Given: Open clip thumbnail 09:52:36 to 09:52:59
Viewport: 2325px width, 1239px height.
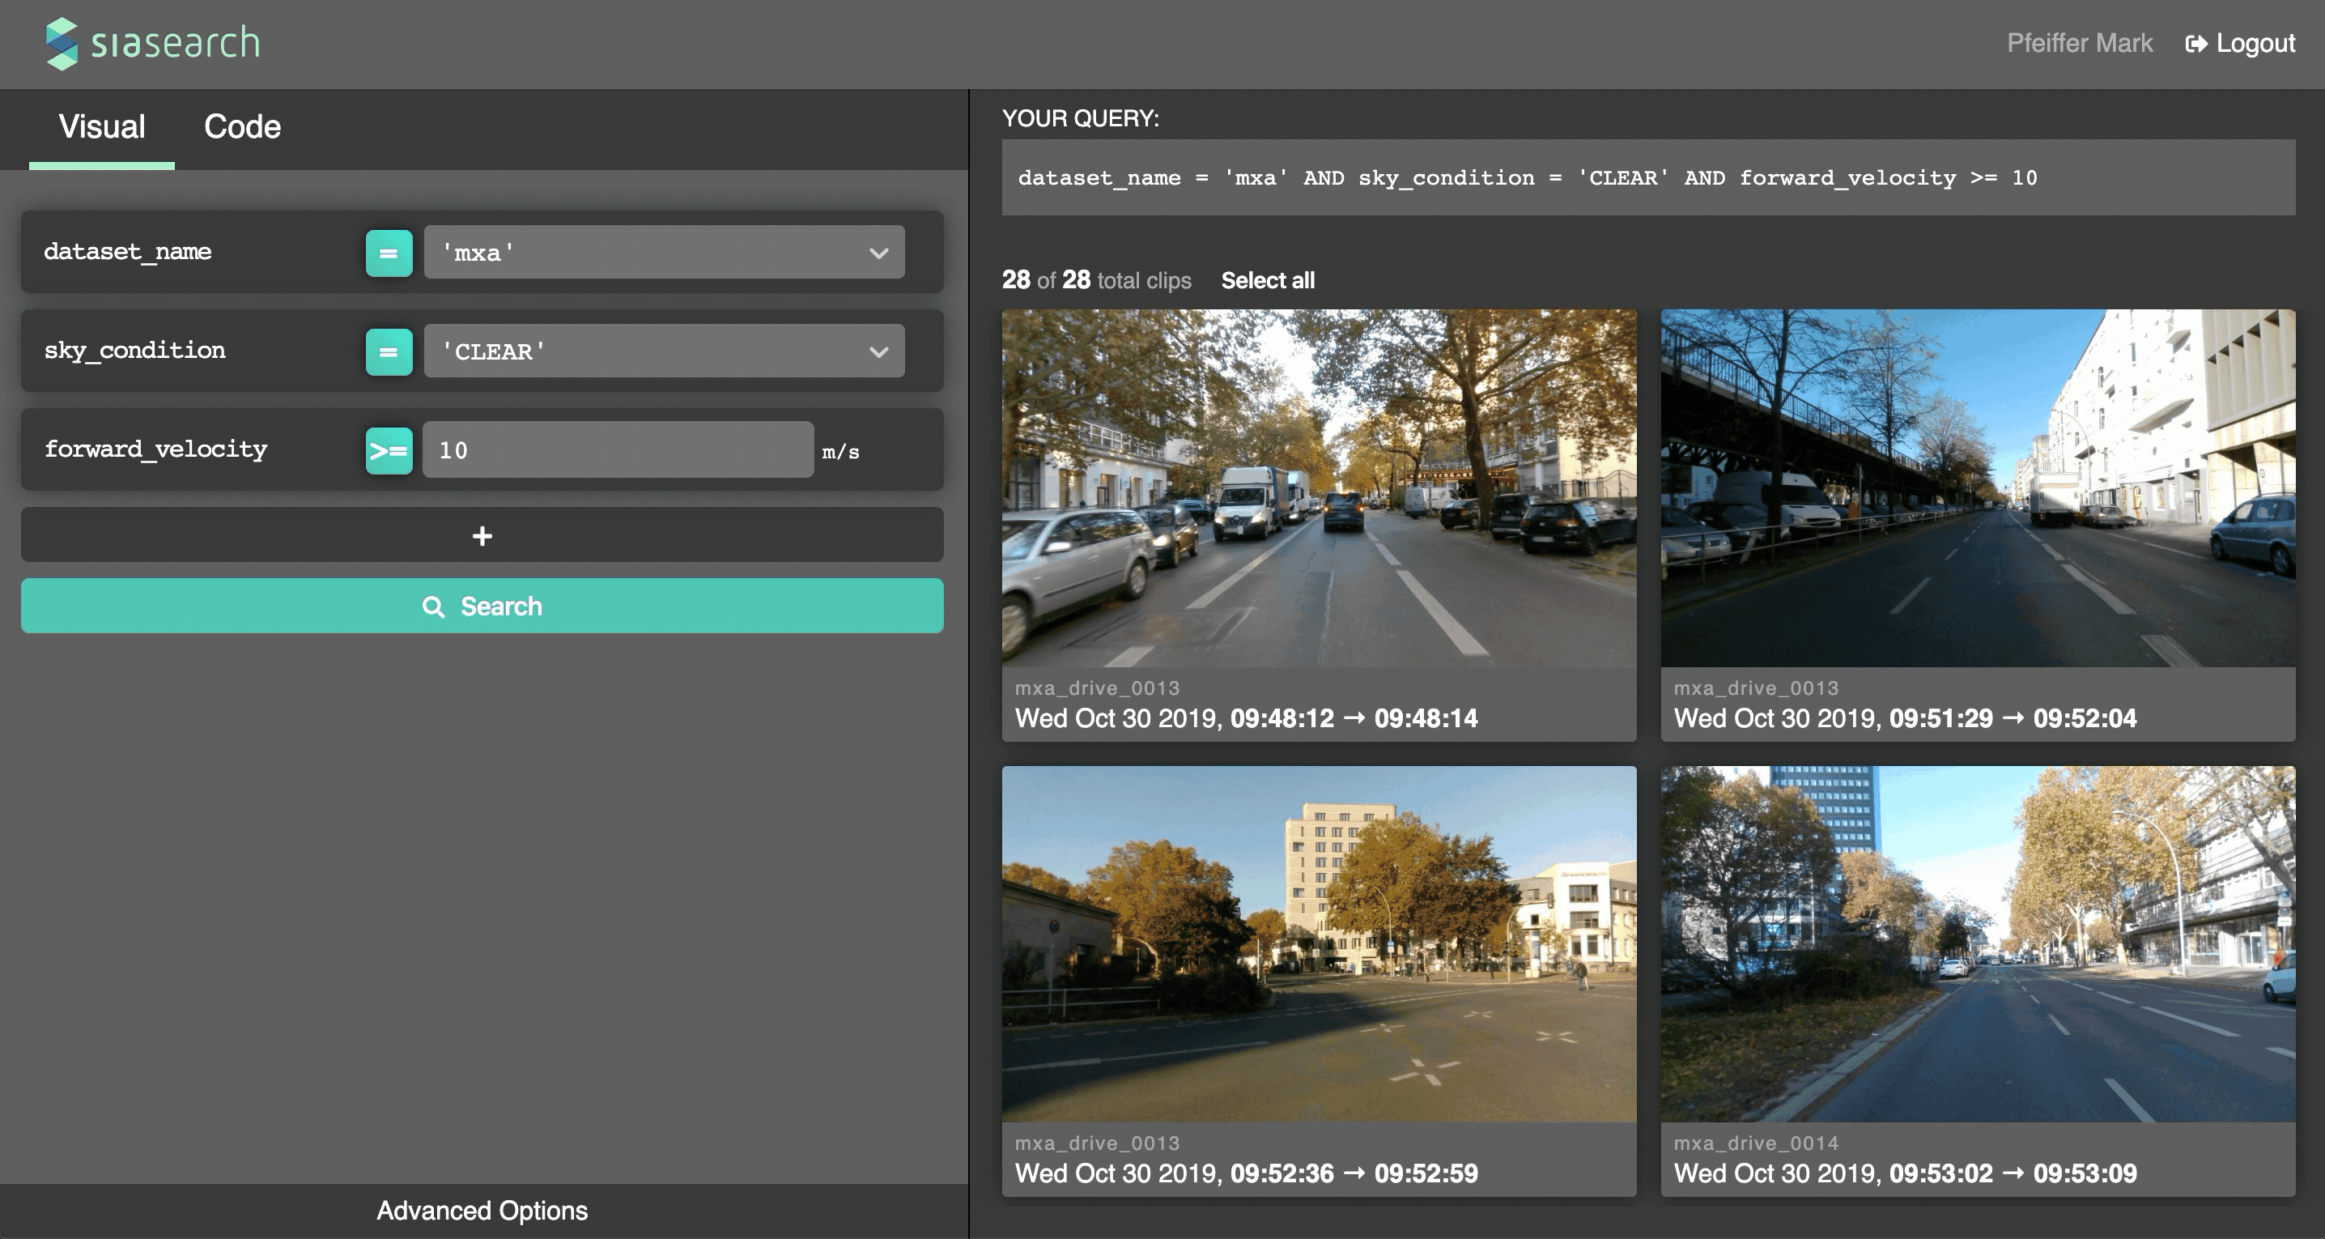Looking at the screenshot, I should pyautogui.click(x=1319, y=943).
